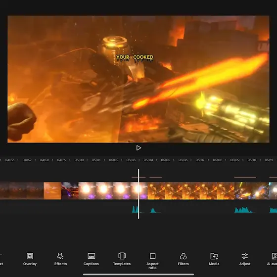Viewport: 277px width, 277px height.
Task: Select the dark landscape clip thumbnail
Action: pos(22,190)
